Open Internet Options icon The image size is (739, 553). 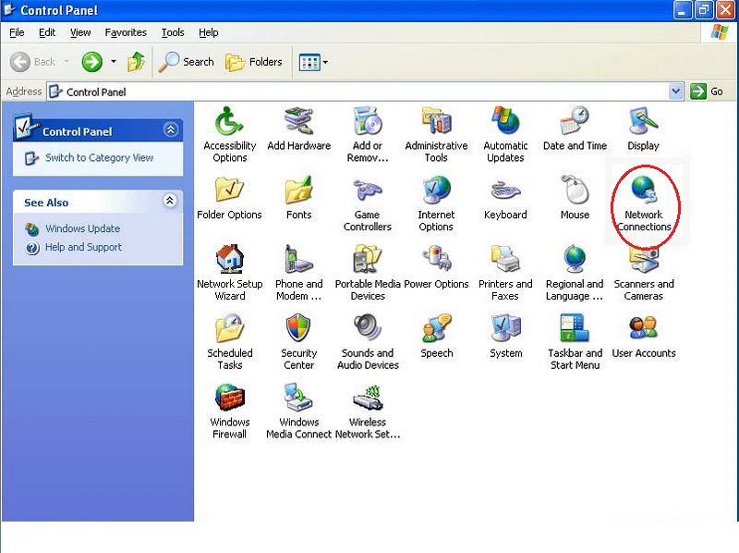436,190
